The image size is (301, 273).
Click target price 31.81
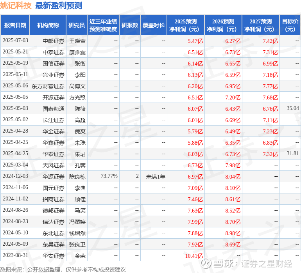[293, 153]
